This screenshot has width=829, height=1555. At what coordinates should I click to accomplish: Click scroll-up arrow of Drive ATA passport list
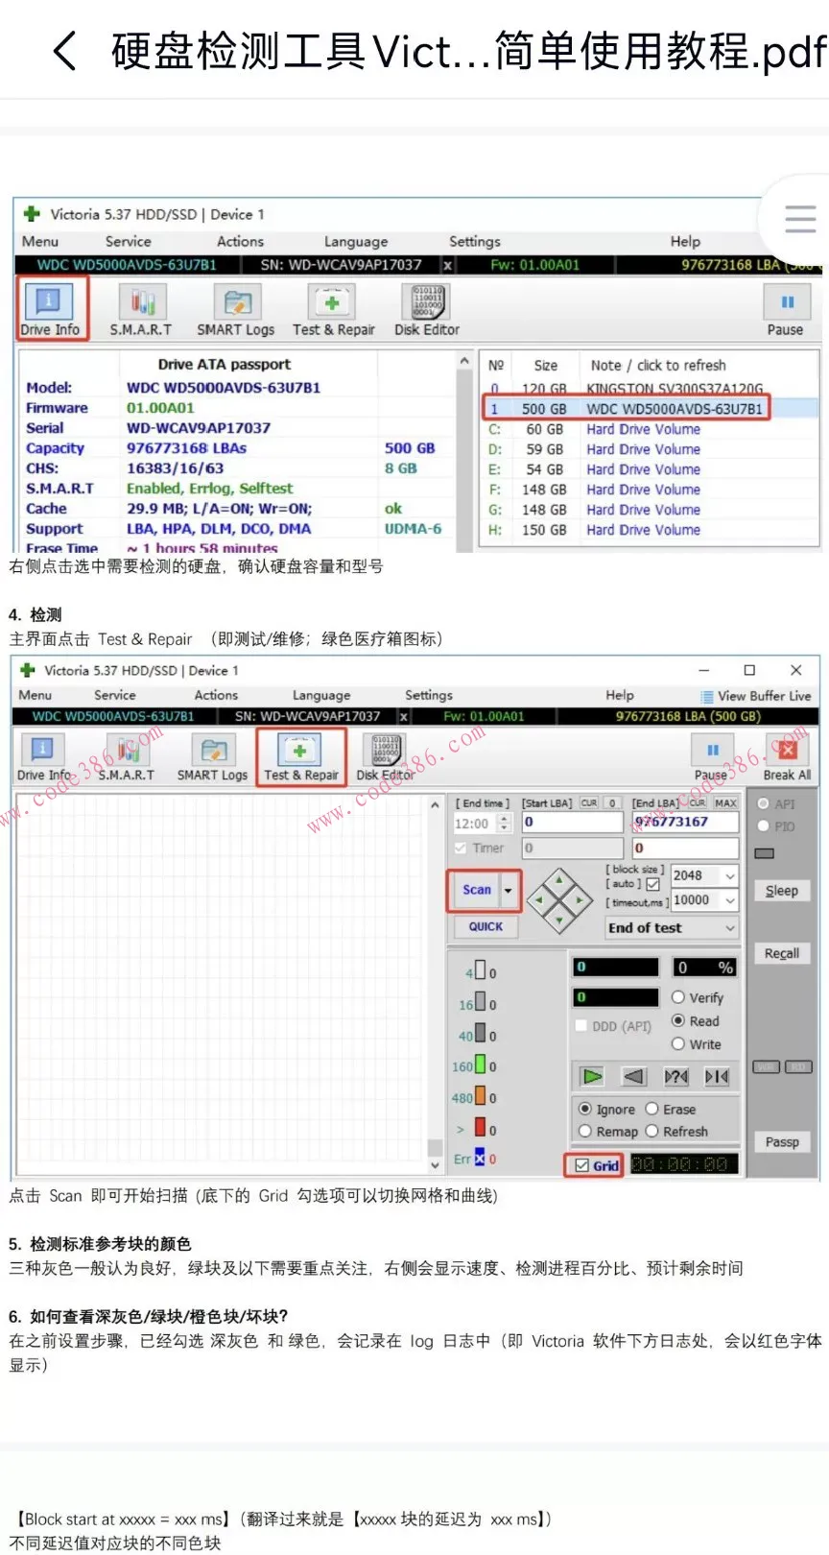pyautogui.click(x=464, y=362)
